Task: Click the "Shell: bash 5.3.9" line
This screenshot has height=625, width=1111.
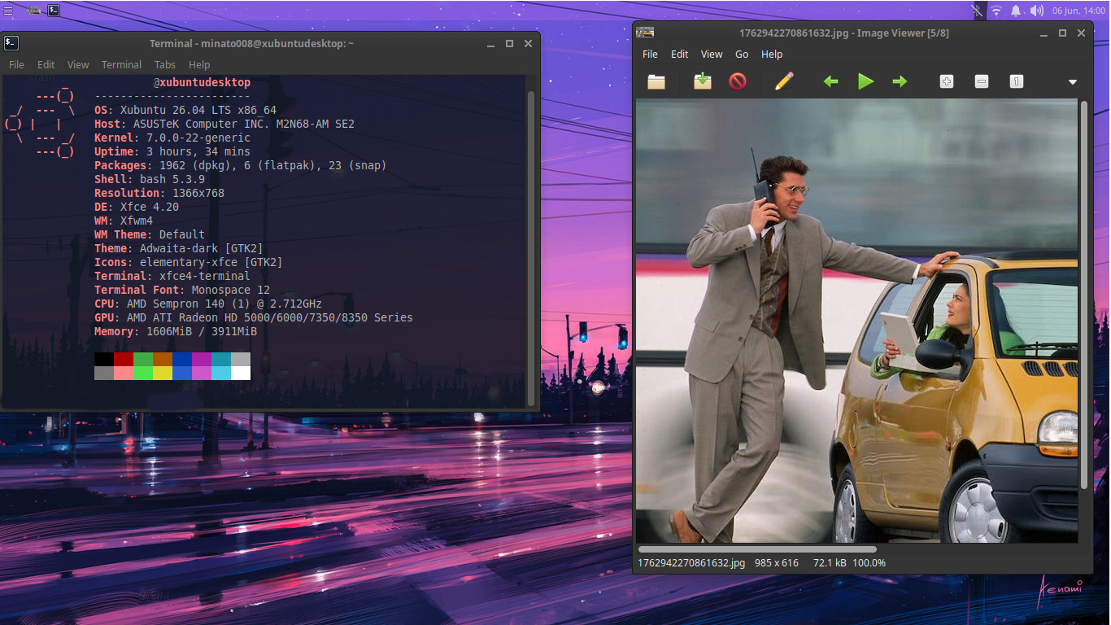Action: click(x=150, y=179)
